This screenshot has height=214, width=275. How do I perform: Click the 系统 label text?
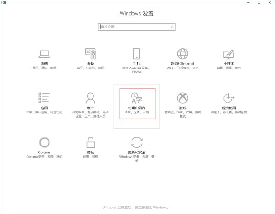pos(44,63)
